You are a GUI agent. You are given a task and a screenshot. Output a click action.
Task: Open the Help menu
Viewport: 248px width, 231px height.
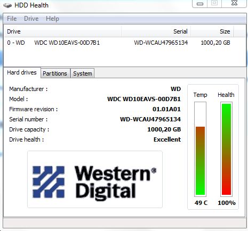(x=52, y=19)
